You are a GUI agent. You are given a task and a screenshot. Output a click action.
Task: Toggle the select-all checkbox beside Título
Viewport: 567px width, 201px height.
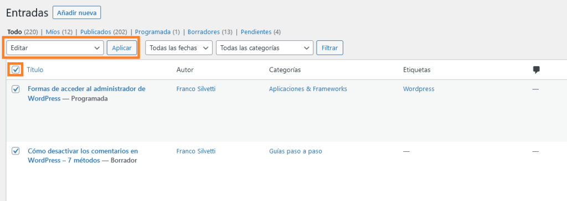(16, 70)
